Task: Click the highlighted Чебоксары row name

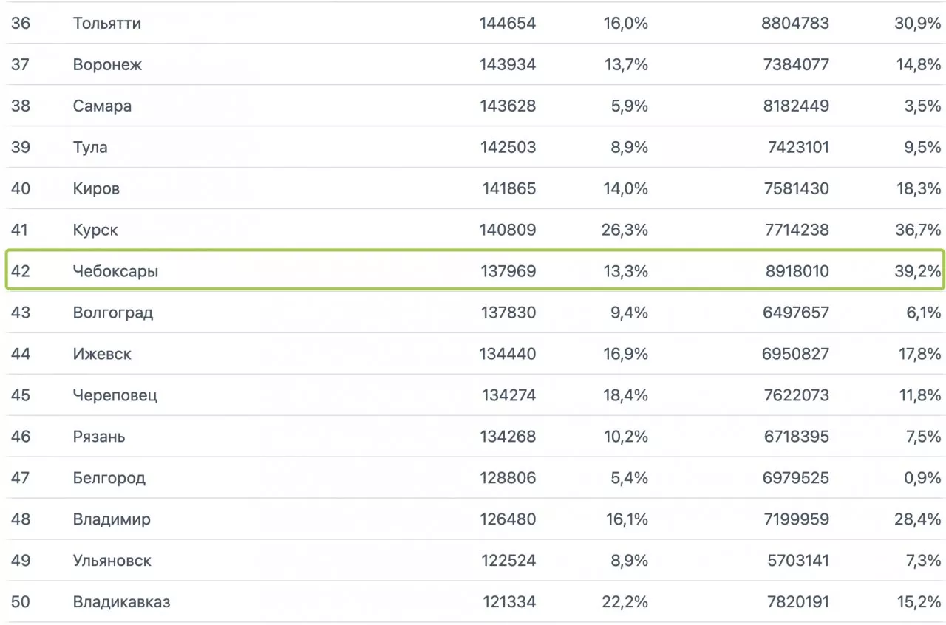Action: (x=115, y=272)
